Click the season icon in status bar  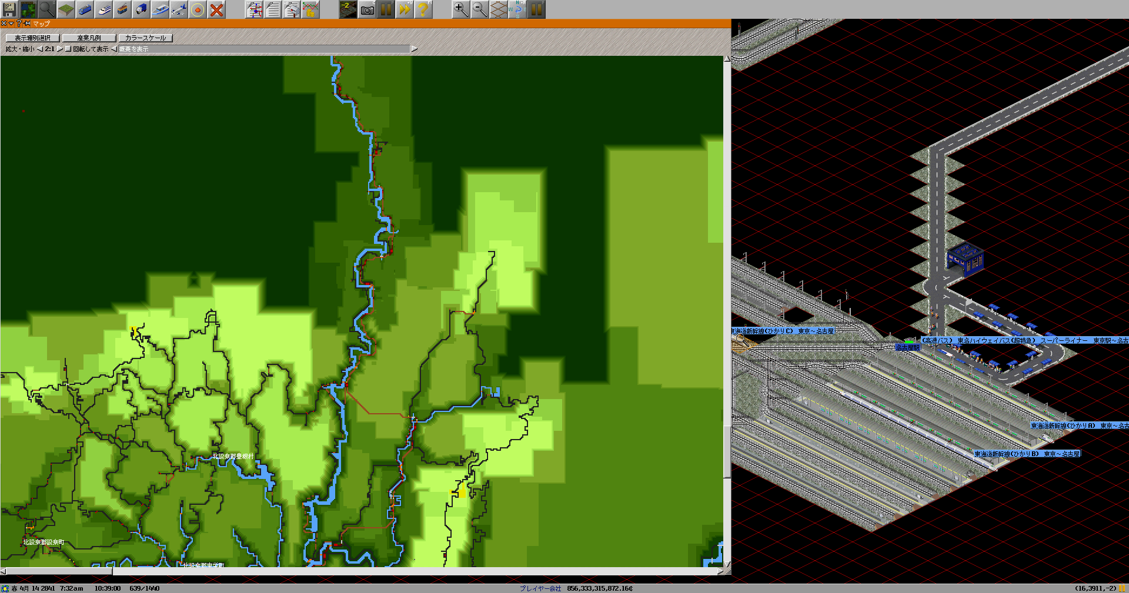click(5, 588)
